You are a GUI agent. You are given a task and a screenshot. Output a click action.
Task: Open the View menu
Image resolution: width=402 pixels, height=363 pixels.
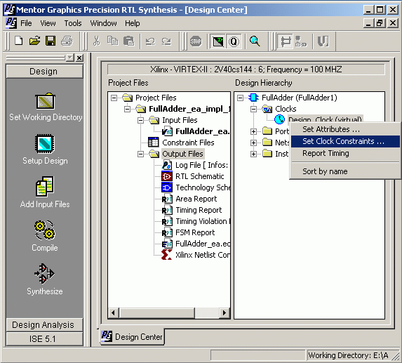coord(48,23)
